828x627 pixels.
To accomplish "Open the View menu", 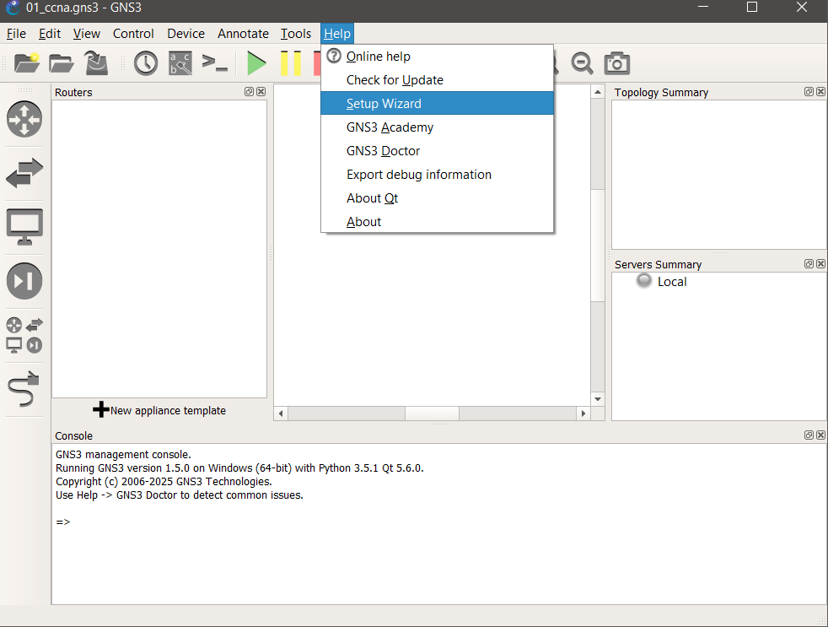I will 87,33.
